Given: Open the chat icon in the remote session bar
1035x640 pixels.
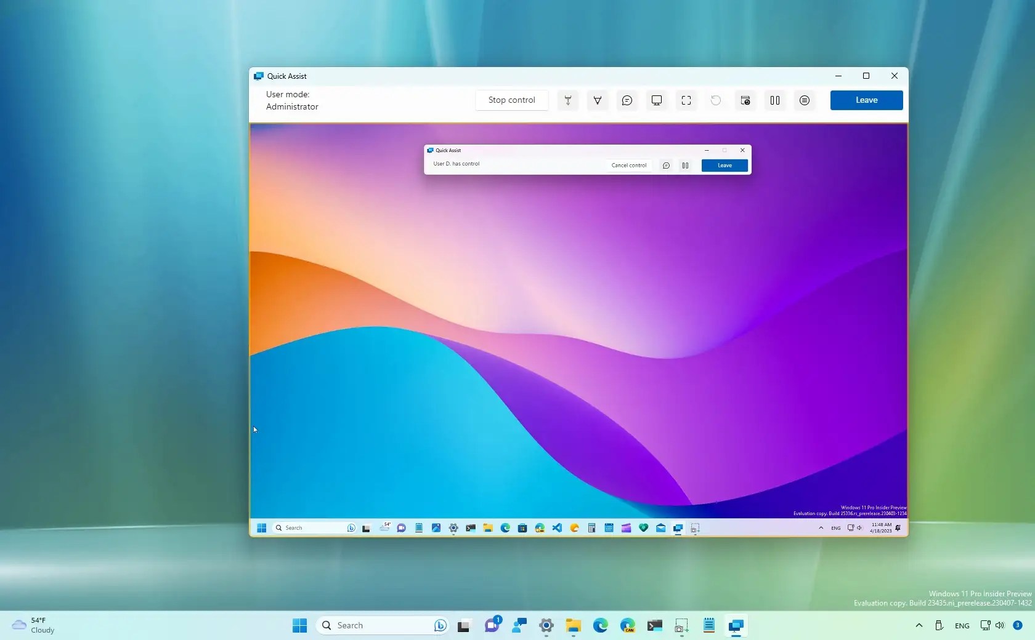Looking at the screenshot, I should (x=666, y=166).
